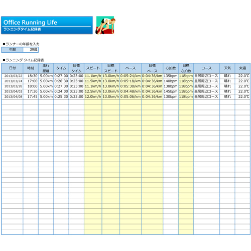Click 皇居周辺コース cell in the 2013/03/28 row
This screenshot has height=251, width=251.
click(206, 86)
